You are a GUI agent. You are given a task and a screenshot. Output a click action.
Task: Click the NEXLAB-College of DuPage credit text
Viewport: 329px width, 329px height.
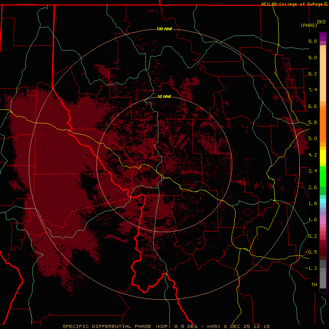[x=293, y=4]
